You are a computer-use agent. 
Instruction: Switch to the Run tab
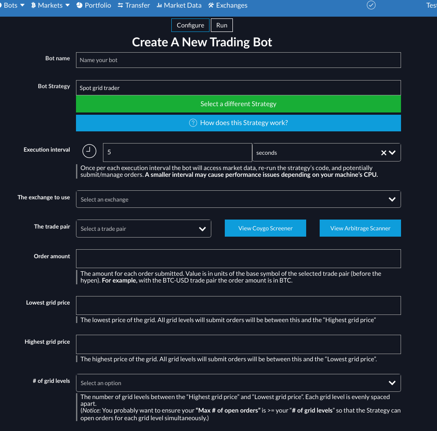[221, 25]
